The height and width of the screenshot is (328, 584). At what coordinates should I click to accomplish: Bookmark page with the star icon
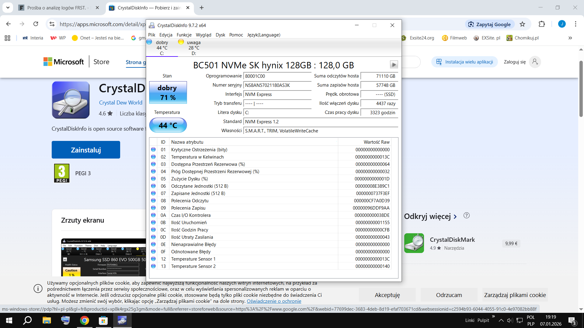pos(522,24)
